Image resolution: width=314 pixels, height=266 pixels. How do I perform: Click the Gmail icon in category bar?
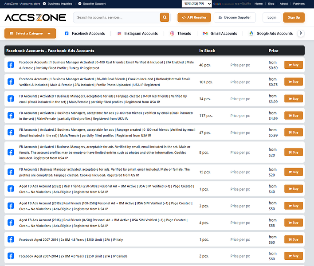[x=205, y=33]
